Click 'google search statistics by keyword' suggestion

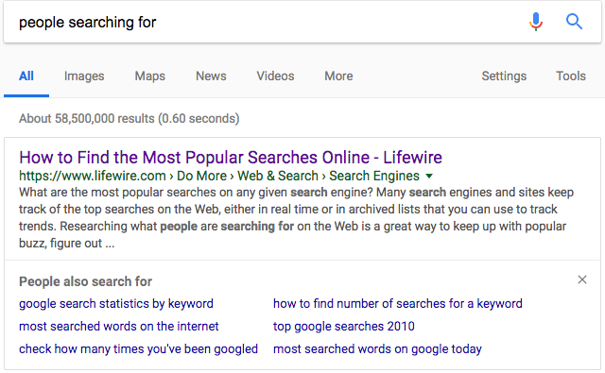pos(115,304)
